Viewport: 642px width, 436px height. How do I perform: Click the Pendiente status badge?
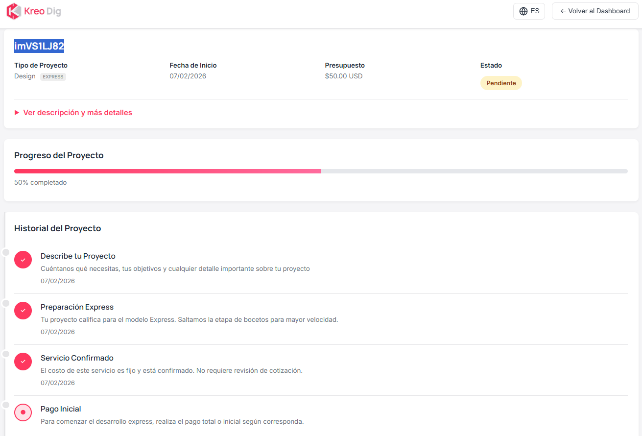coord(501,83)
